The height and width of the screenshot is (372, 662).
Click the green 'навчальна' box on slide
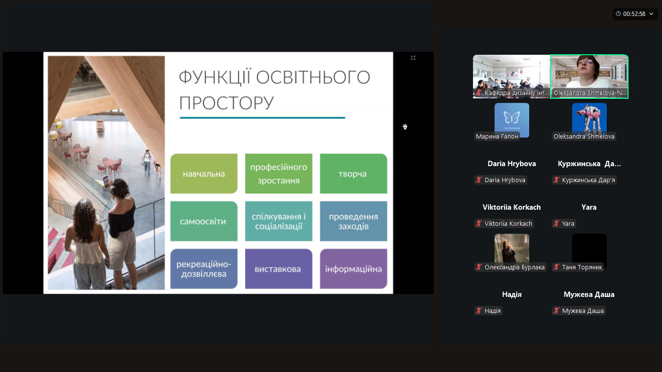point(204,173)
